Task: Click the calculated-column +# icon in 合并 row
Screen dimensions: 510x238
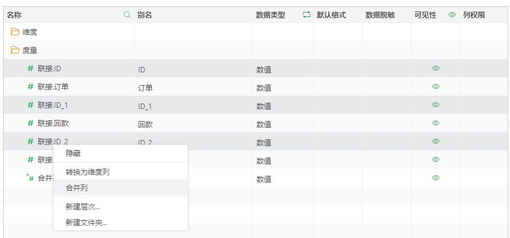Action: (30, 178)
